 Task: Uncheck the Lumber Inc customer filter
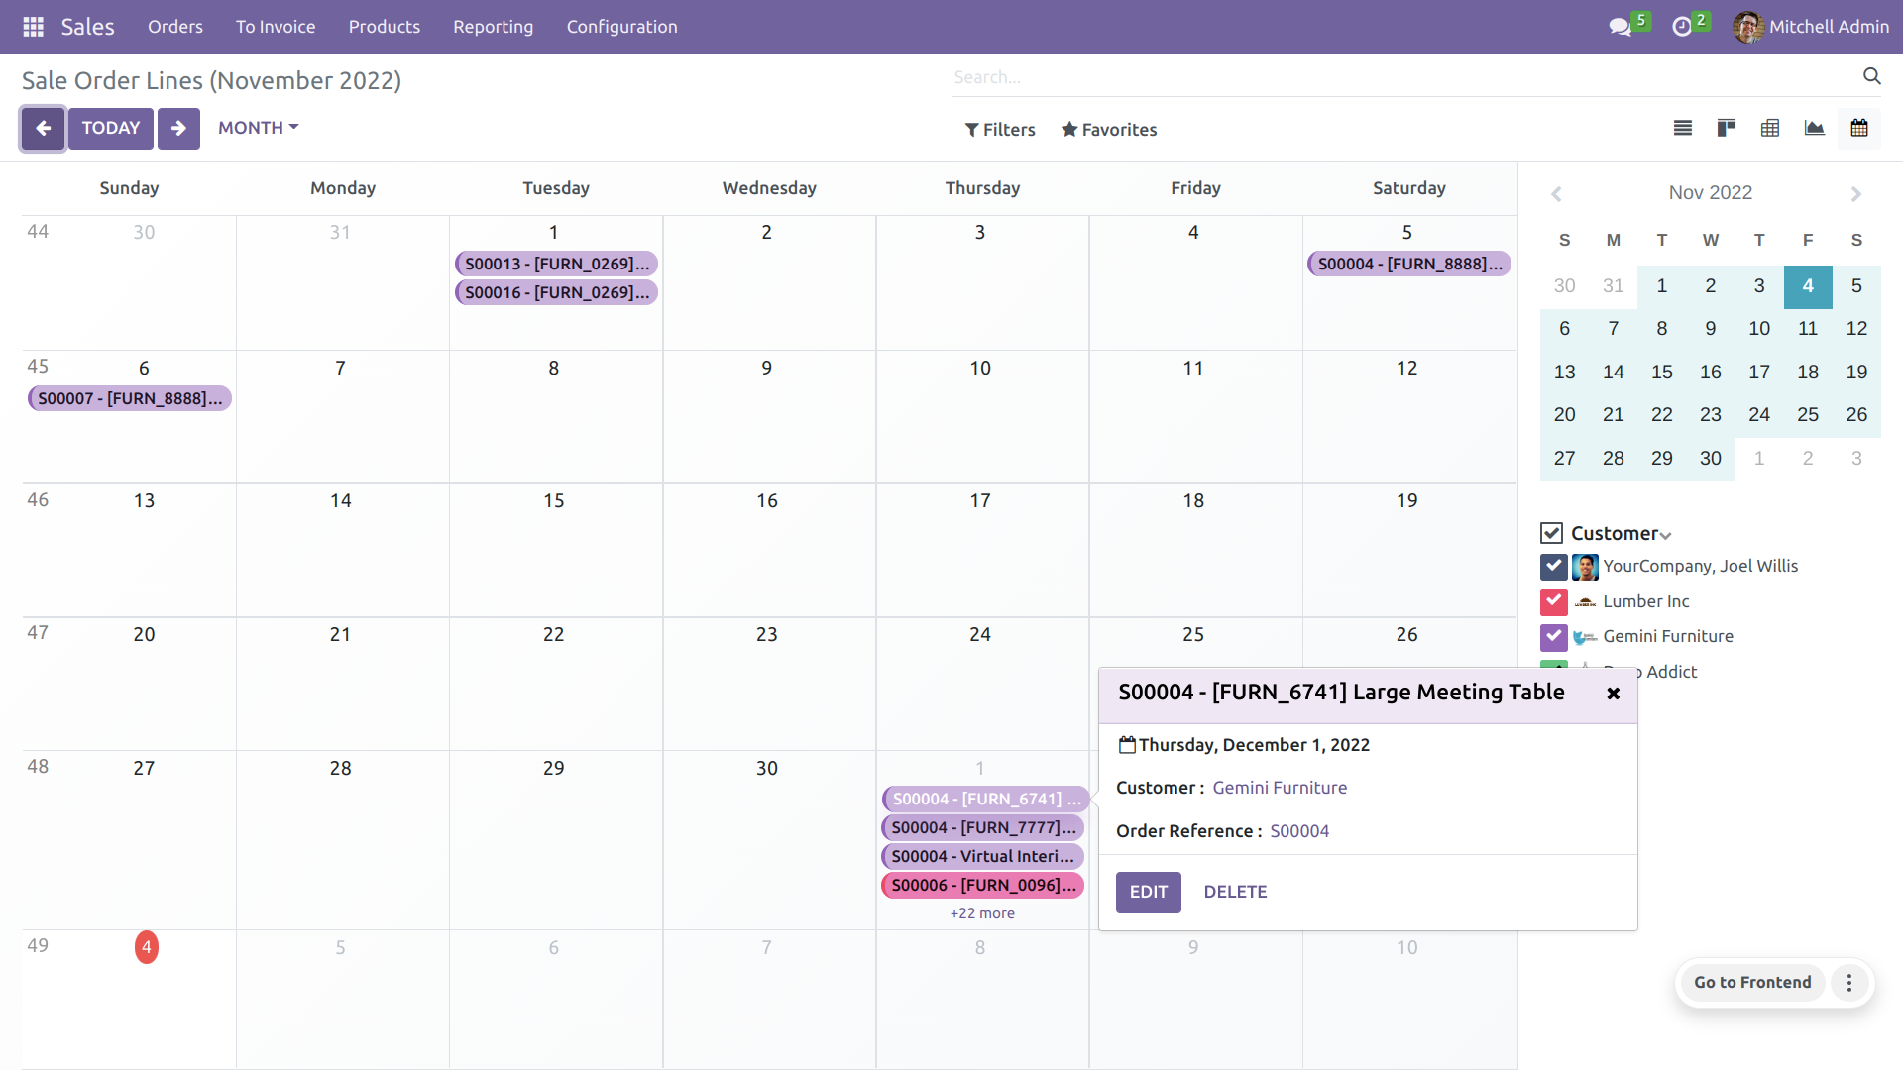pyautogui.click(x=1553, y=601)
